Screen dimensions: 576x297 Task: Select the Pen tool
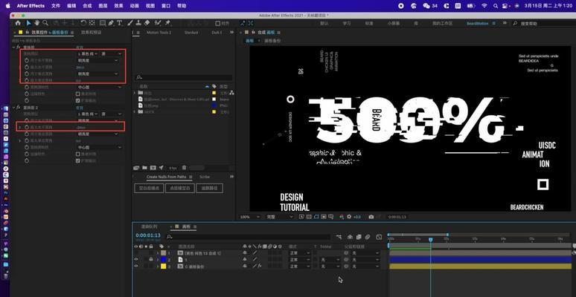(x=111, y=23)
